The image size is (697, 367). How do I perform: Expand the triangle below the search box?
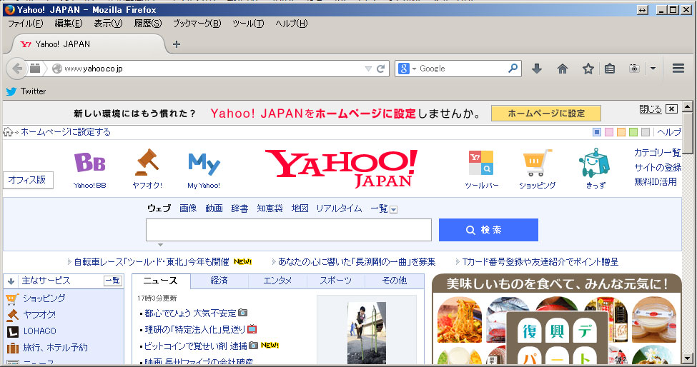click(x=160, y=244)
